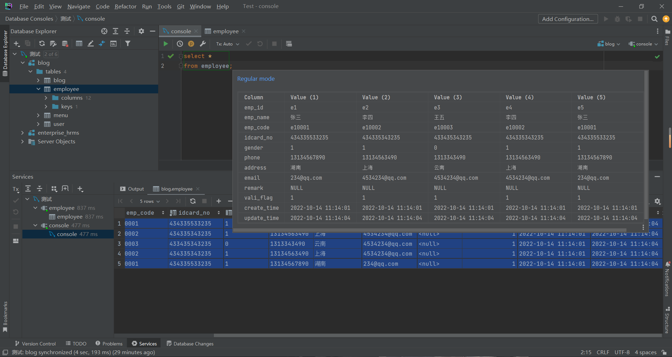The image size is (672, 357).
Task: Toggle read-only lock in status bar
Action: coord(664,352)
